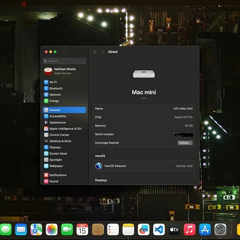The width and height of the screenshot is (240, 240).
Task: Open Control Center settings
Action: (x=64, y=135)
